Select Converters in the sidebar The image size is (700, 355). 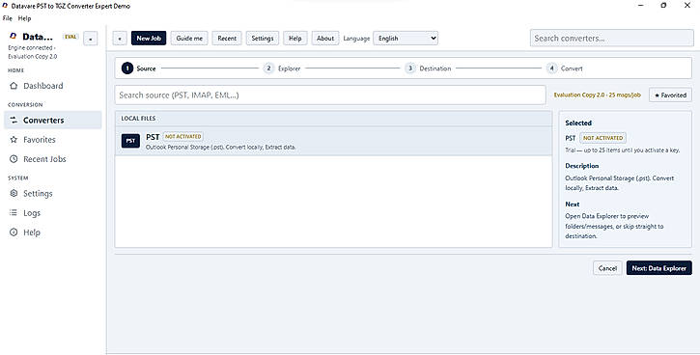(x=53, y=120)
